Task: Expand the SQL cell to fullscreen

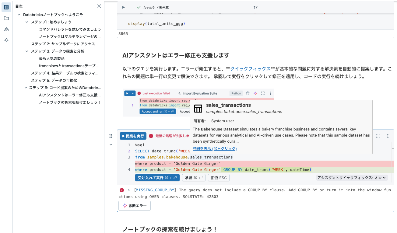Action: (x=378, y=136)
